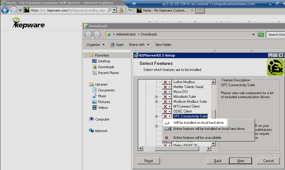Viewport: 285px width, 170px height.
Task: Select Favorites star in the navigation pane
Action: coord(91,55)
